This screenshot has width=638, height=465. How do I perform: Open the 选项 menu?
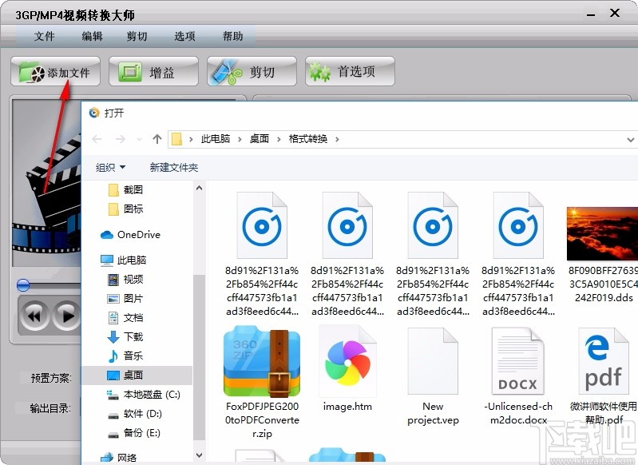pos(184,36)
